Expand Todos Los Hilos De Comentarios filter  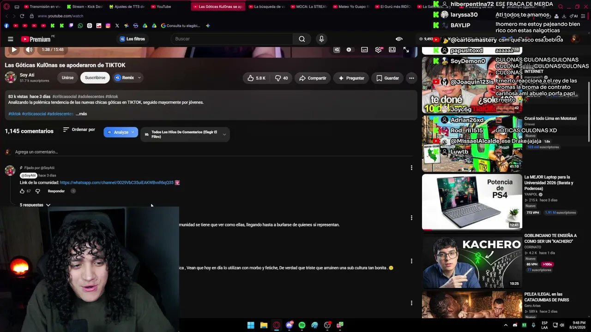tap(185, 134)
